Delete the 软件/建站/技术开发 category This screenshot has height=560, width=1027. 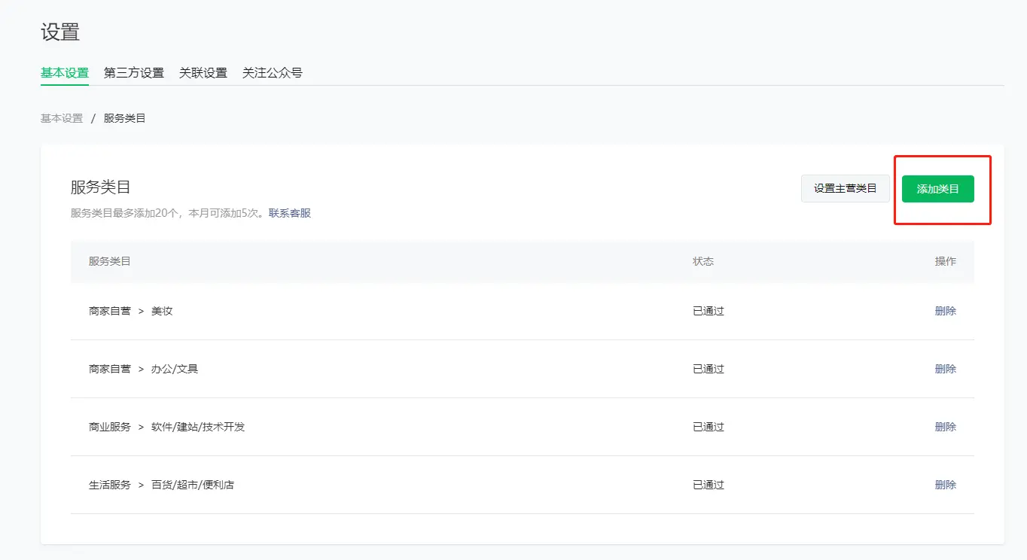[945, 427]
